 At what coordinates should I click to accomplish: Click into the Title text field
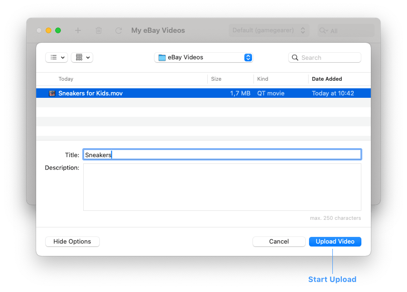coord(222,154)
